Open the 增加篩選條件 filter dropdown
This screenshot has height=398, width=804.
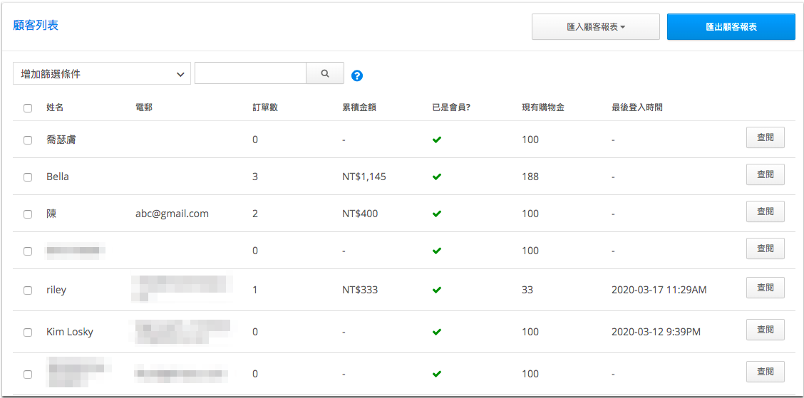102,73
